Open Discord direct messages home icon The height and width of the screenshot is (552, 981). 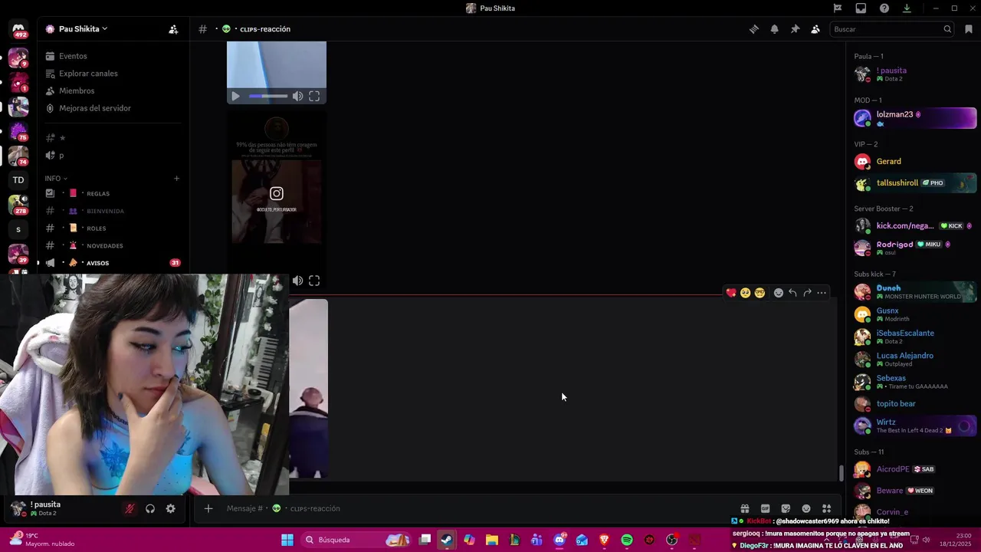click(x=18, y=31)
